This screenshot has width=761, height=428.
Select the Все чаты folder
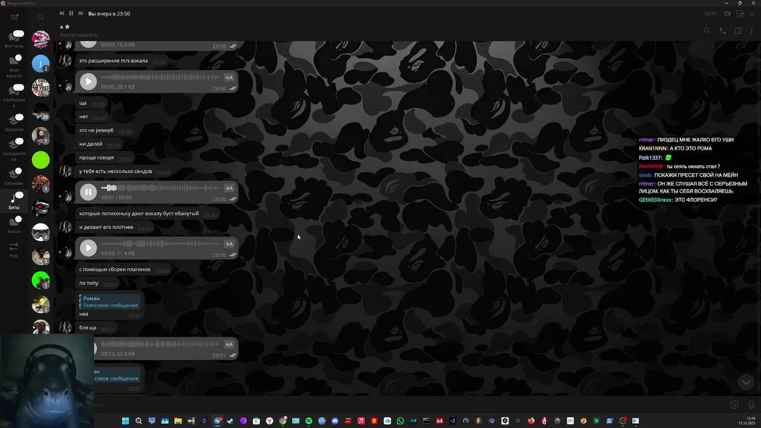(x=14, y=39)
